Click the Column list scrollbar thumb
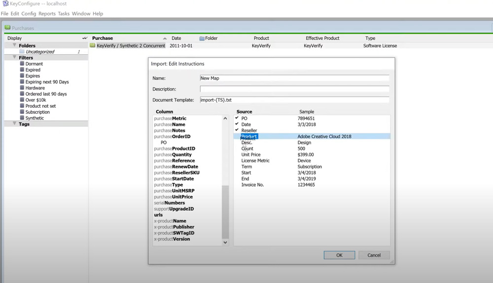Viewport: 493px width, 283px height. [225, 212]
